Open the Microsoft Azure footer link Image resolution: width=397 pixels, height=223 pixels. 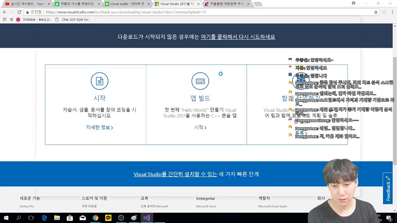pyautogui.click(x=206, y=206)
